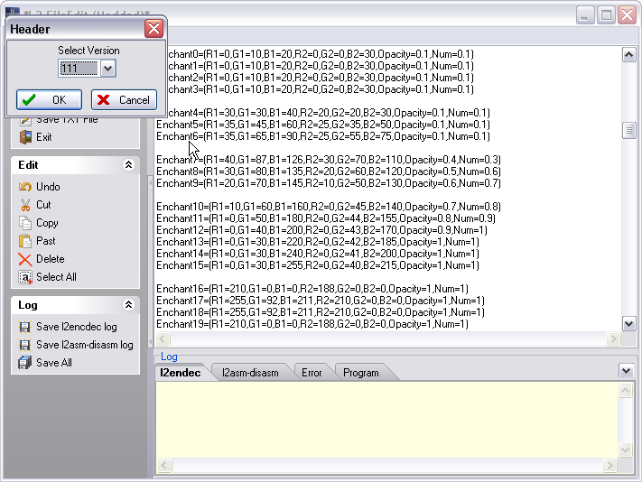Click the Enchant5 line in the editor

(x=323, y=125)
